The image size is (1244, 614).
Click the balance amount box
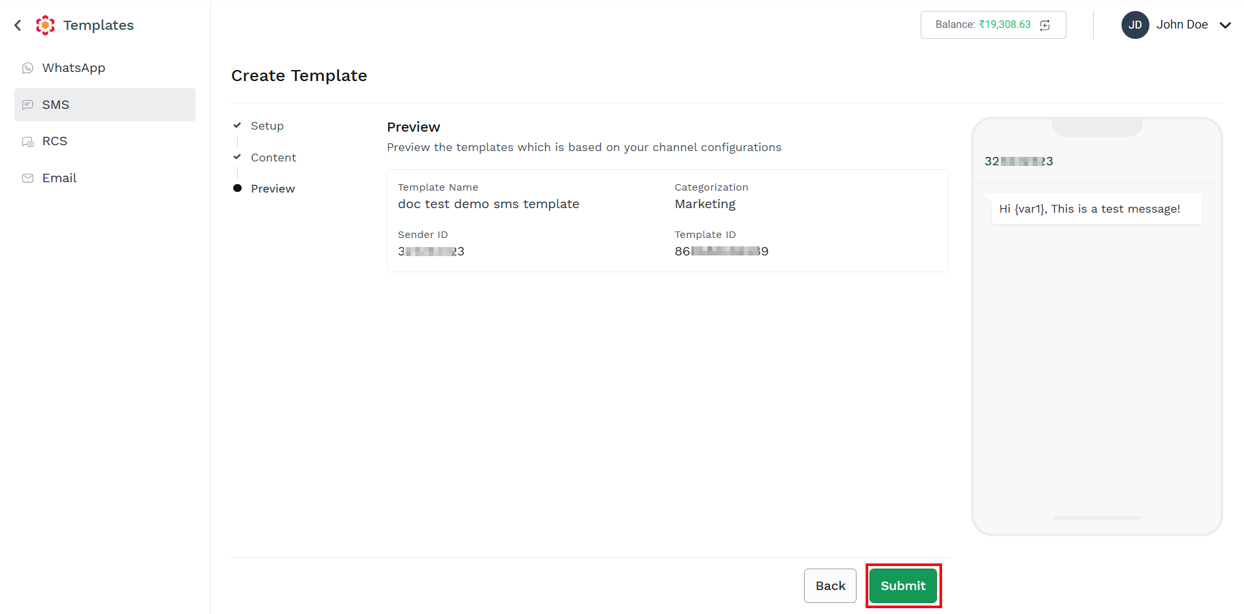point(993,25)
